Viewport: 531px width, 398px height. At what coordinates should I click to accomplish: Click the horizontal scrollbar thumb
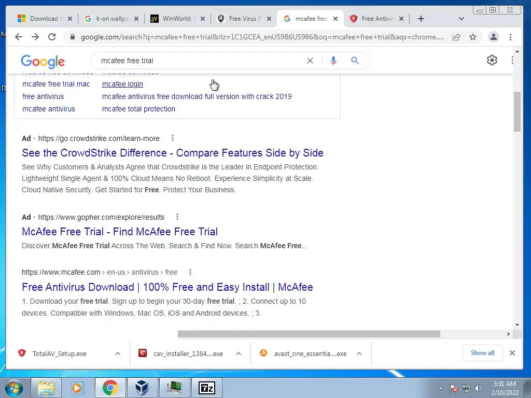309,334
